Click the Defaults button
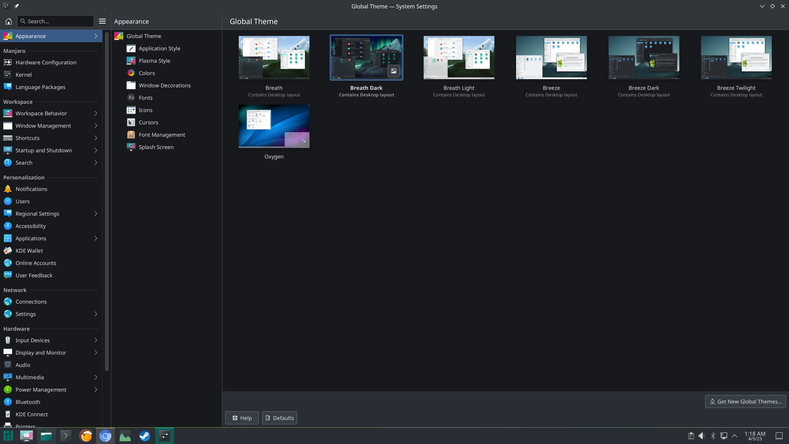Screen dimensions: 789x444 [x=280, y=418]
